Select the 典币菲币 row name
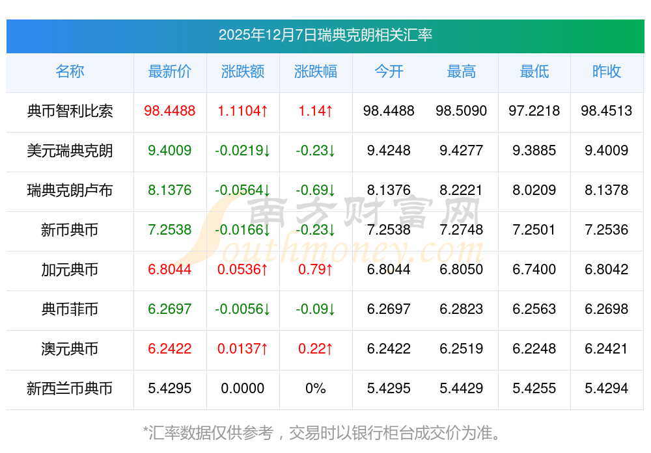 70,309
